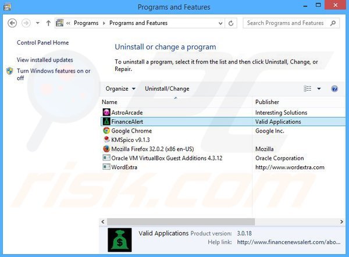Expand the address bar history dropdown
Viewport: 349px width, 257px height.
click(x=220, y=23)
